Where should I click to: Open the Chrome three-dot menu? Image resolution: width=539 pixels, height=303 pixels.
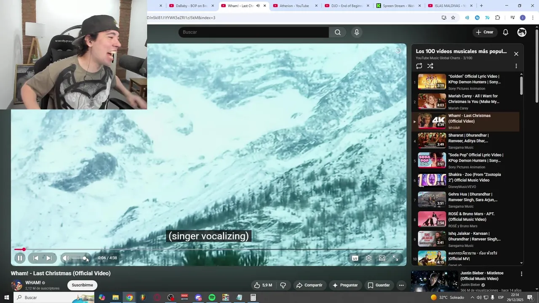pyautogui.click(x=533, y=18)
